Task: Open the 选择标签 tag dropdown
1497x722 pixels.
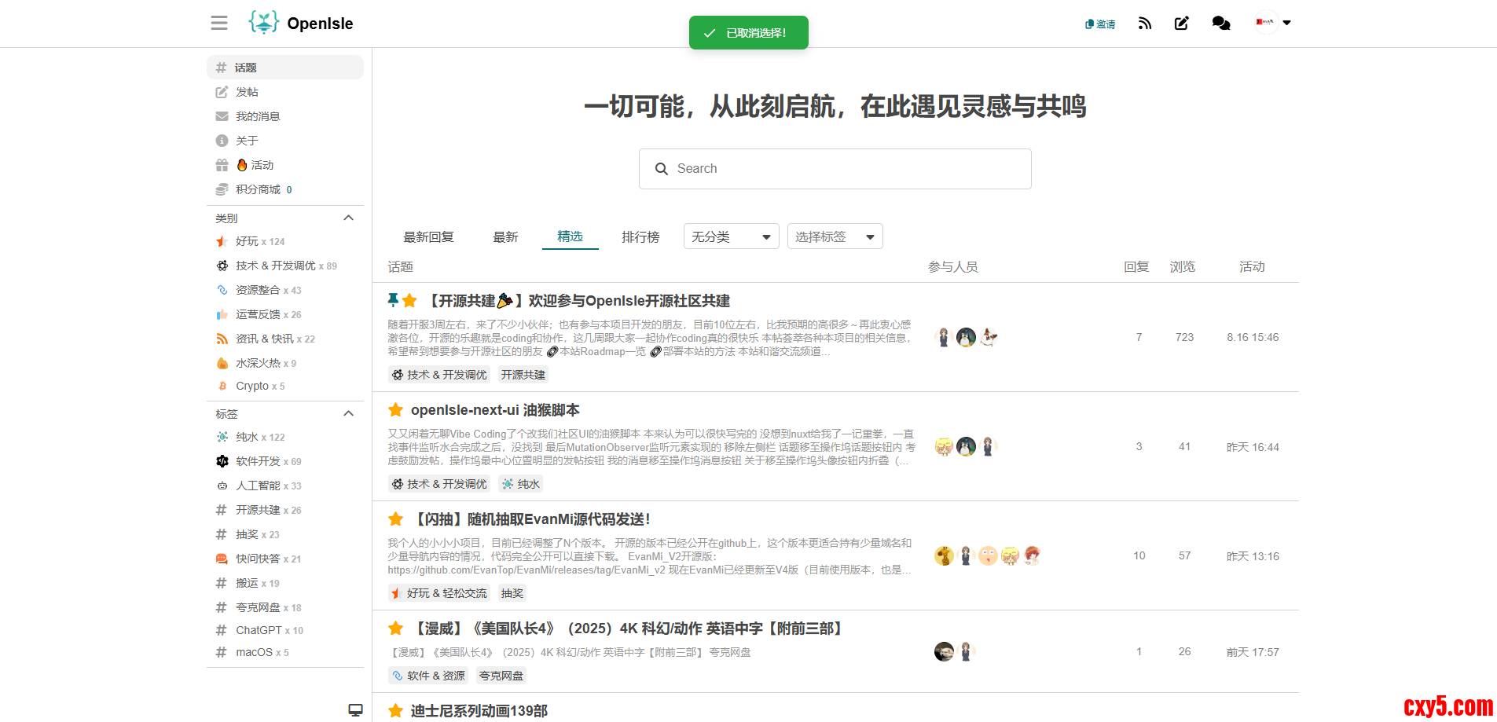Action: [x=835, y=236]
